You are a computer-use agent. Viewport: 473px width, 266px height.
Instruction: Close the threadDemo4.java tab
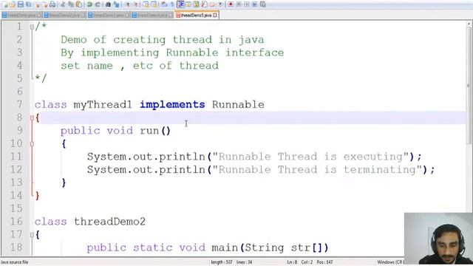pos(171,15)
